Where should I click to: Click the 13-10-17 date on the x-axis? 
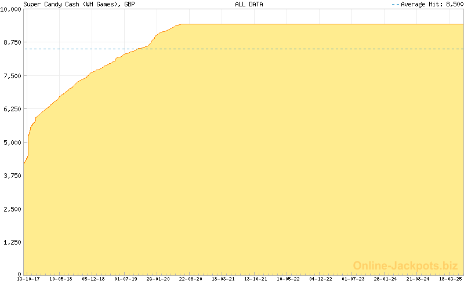click(28, 279)
